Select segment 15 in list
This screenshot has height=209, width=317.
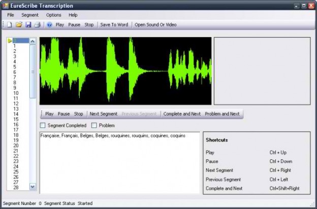[16, 119]
